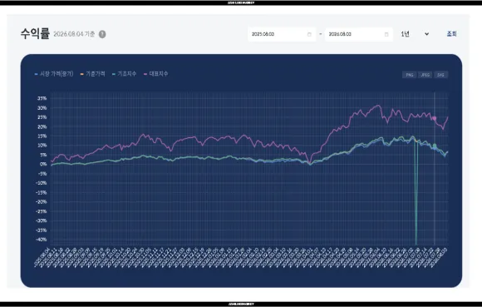Export the chart as PNG
Viewport: 482px width, 307px height.
(x=409, y=75)
